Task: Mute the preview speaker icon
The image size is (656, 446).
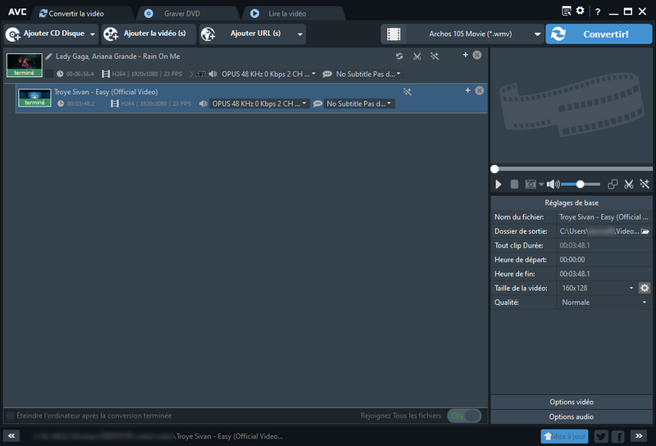Action: click(553, 184)
